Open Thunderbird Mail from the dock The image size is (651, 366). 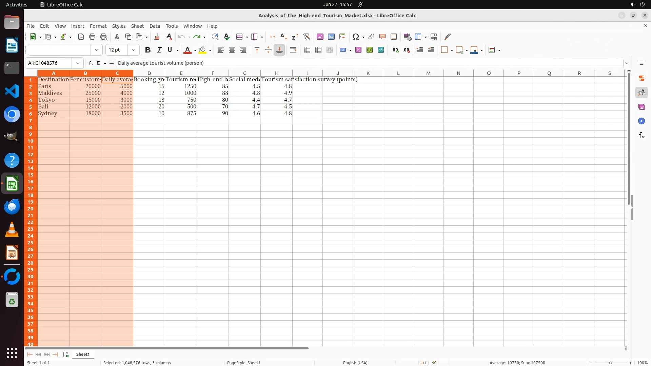(x=12, y=207)
